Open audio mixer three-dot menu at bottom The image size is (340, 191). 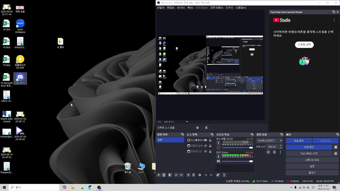(x=224, y=175)
